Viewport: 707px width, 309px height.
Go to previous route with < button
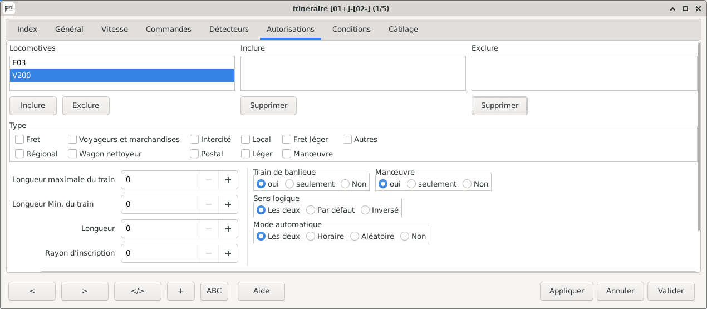[x=32, y=291]
